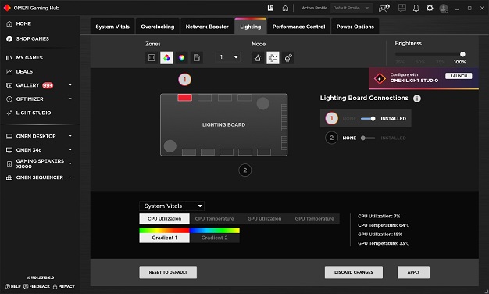Open the user account avatar
The width and height of the screenshot is (489, 294).
click(x=444, y=9)
